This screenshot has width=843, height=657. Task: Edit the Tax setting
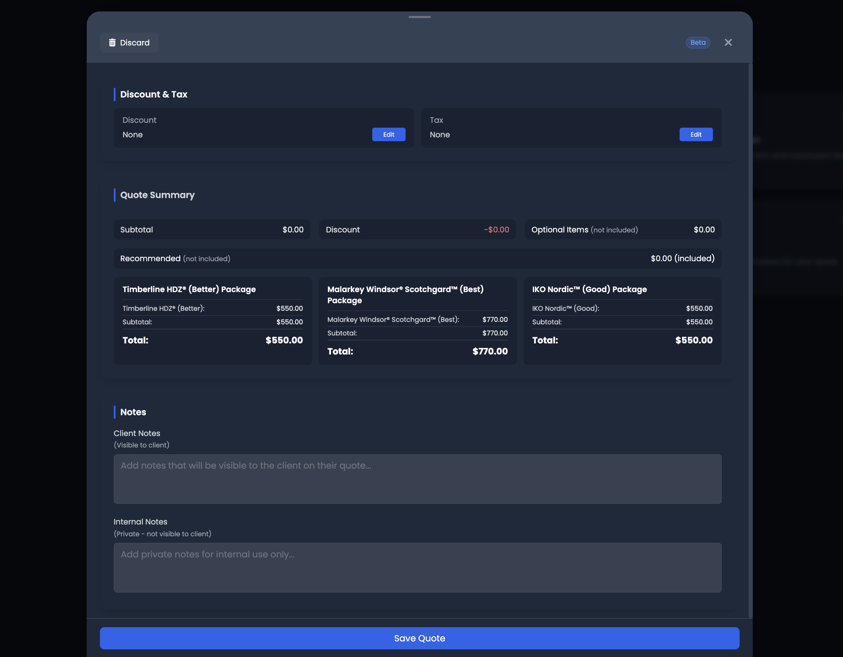696,134
